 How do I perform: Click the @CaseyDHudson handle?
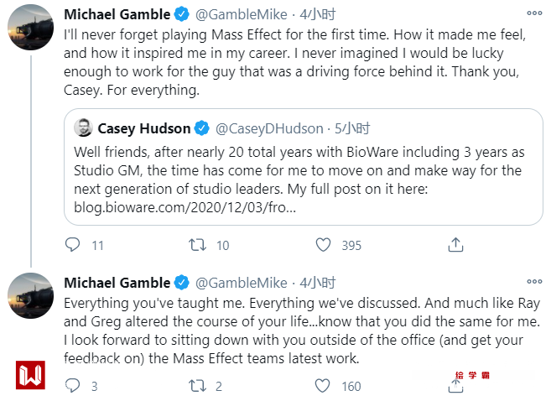tap(269, 128)
